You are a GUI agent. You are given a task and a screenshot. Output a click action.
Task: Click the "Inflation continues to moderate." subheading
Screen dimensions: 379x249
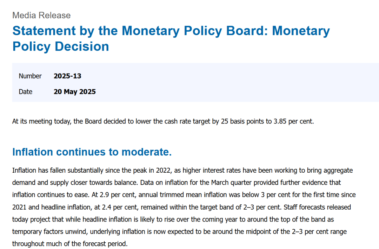tap(92, 152)
